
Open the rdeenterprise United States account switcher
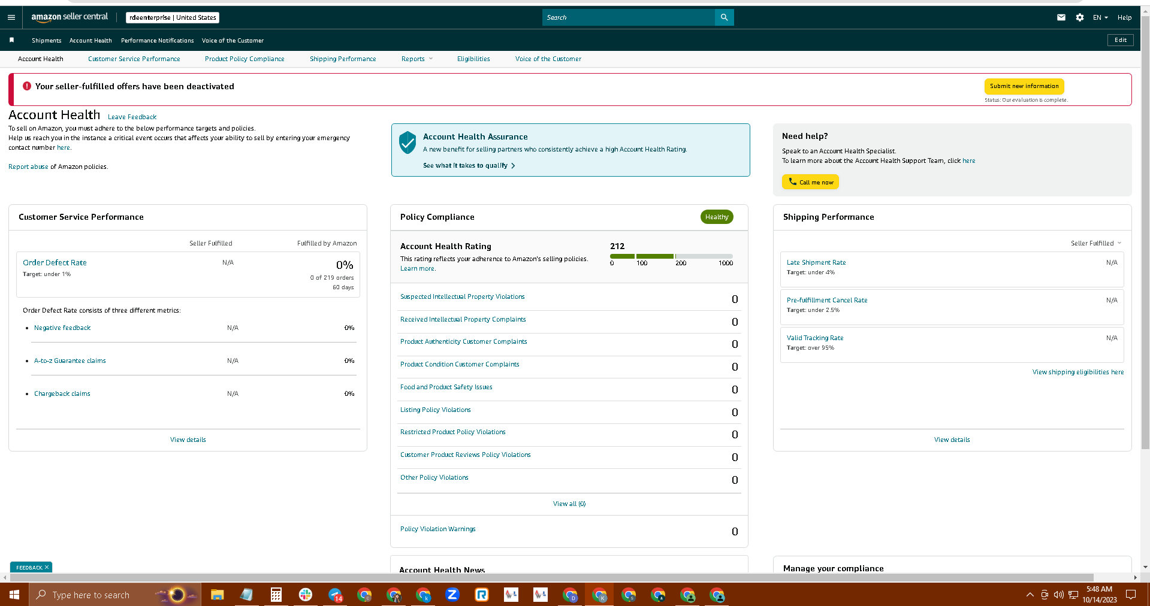tap(173, 17)
